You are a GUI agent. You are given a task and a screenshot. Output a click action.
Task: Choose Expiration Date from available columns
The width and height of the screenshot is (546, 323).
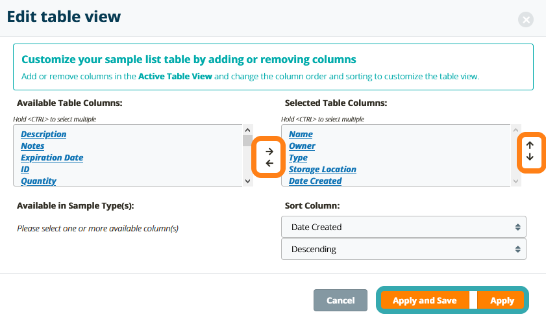coord(52,158)
